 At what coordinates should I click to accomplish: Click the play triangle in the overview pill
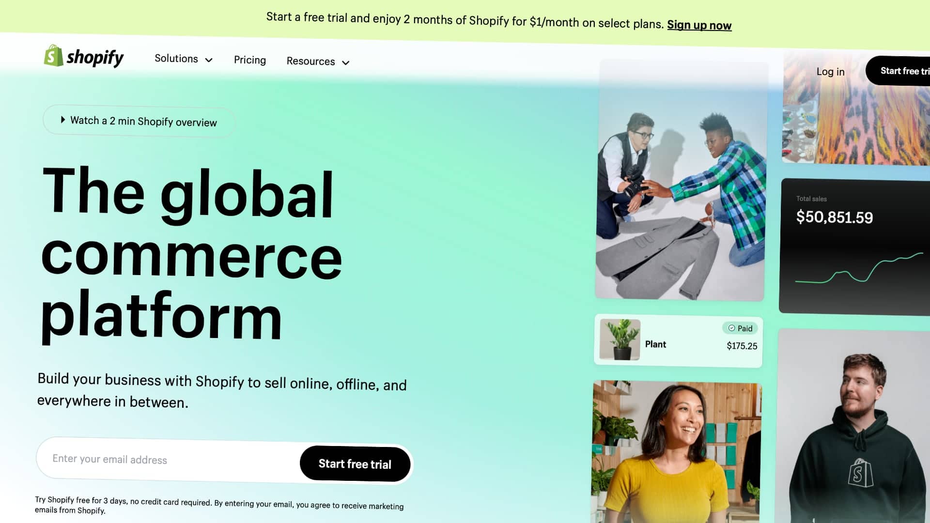click(62, 119)
